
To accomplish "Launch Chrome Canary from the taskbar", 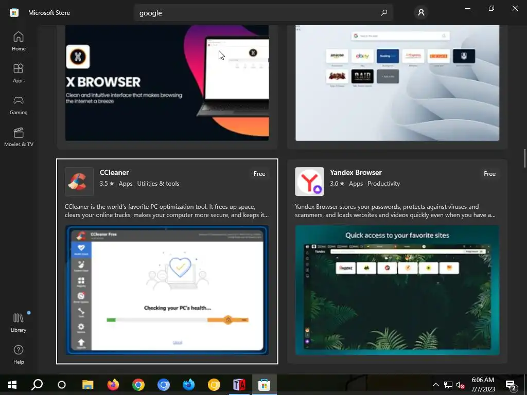I will (214, 385).
